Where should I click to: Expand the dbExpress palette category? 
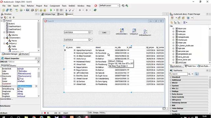171,100
